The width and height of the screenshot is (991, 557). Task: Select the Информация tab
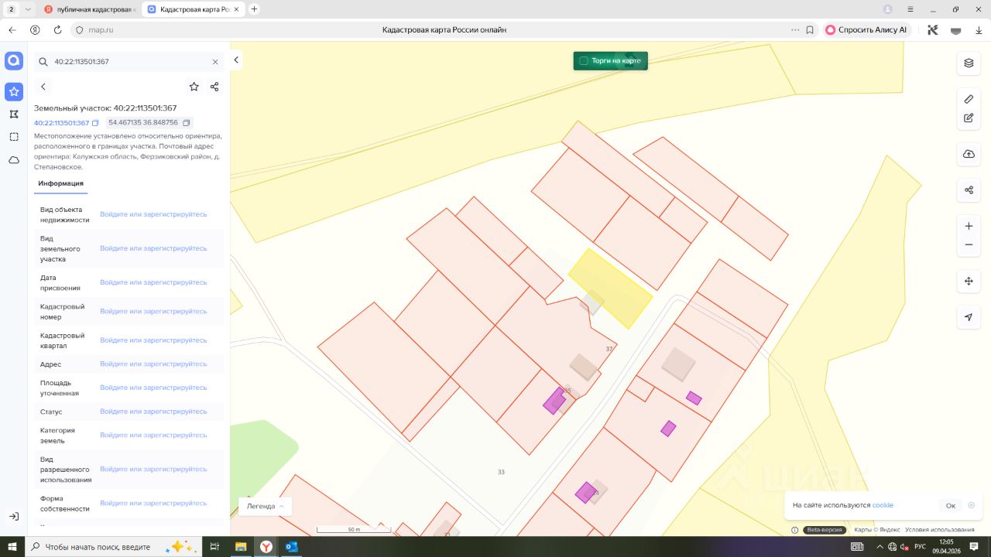(60, 183)
